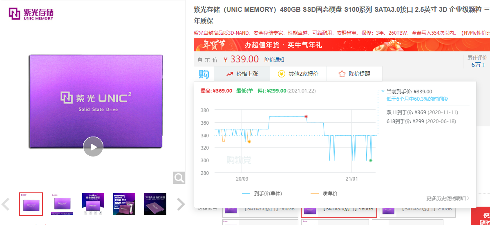
Task: Click the 21/01 axis label
Action: coord(351,179)
